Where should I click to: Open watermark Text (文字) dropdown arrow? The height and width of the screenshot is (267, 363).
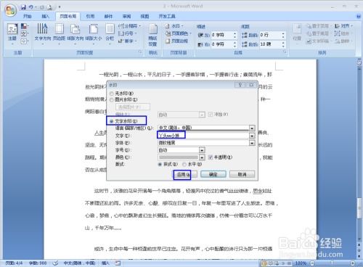[252, 136]
